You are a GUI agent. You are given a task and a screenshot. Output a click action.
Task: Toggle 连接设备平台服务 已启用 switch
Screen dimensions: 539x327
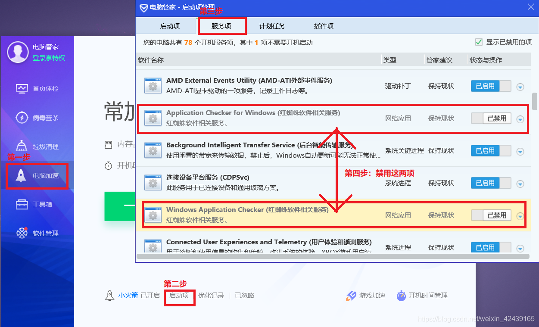[491, 183]
